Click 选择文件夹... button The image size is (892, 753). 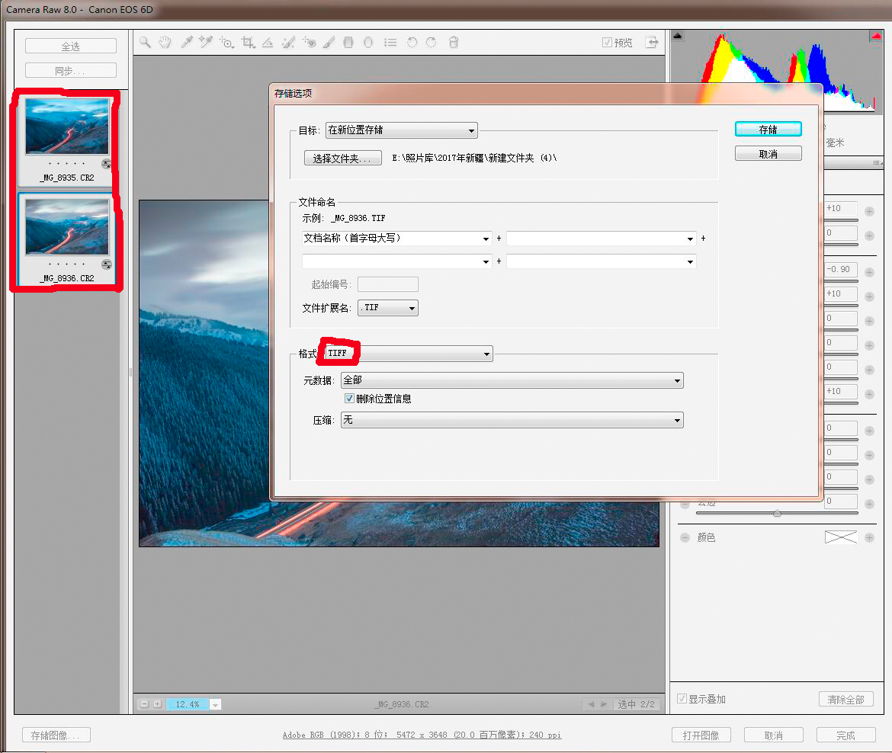tap(342, 158)
